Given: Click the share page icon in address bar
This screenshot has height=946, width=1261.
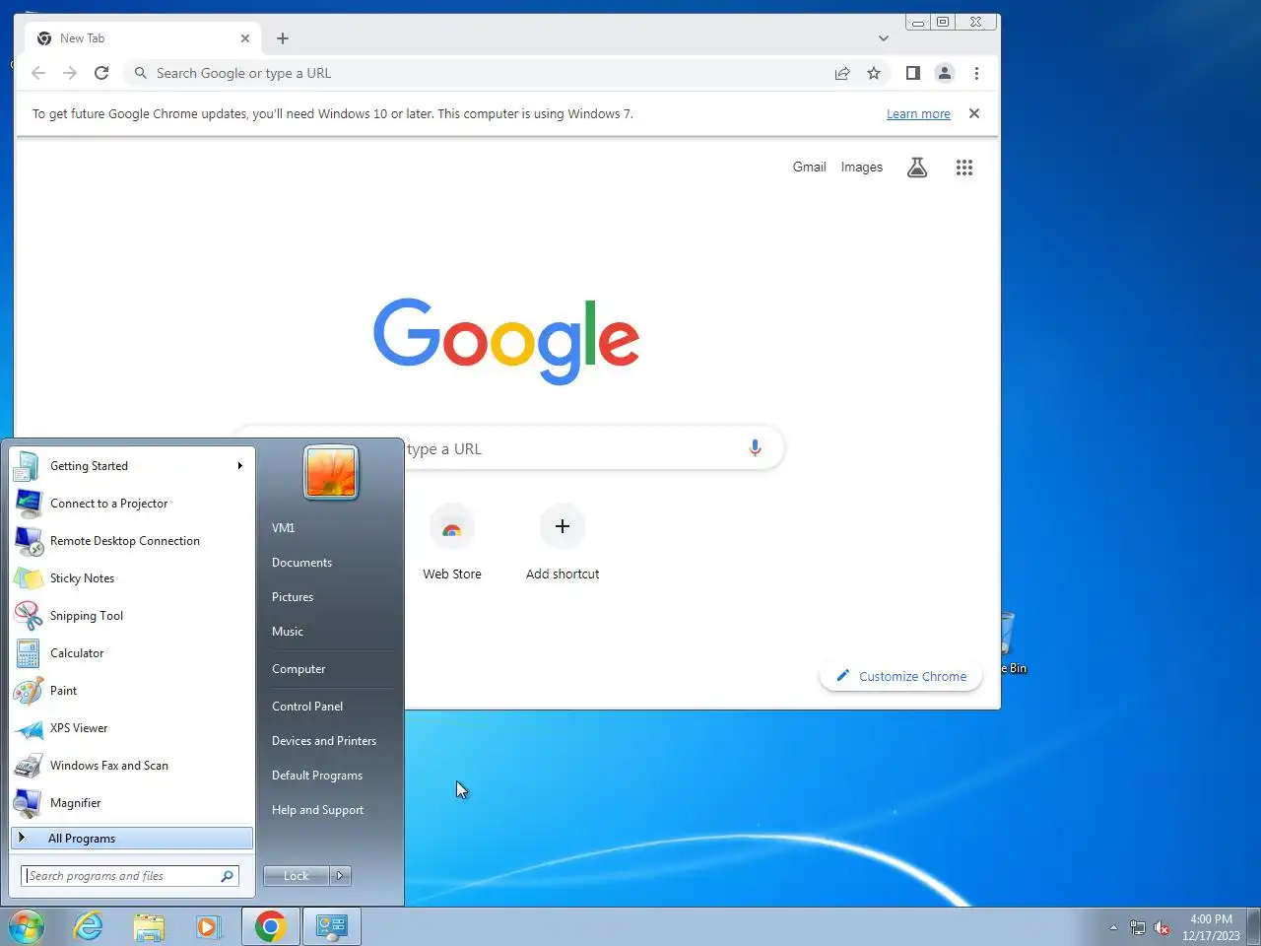Looking at the screenshot, I should pos(842,73).
